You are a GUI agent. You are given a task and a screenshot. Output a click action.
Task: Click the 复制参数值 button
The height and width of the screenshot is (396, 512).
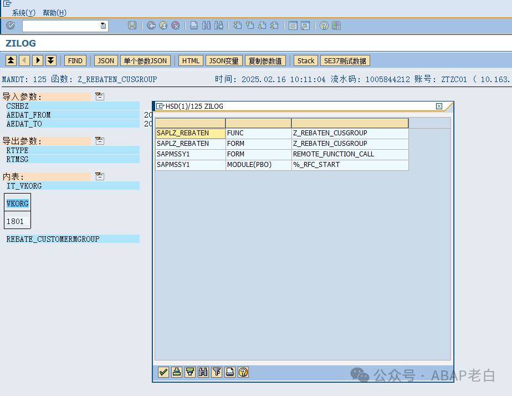265,61
